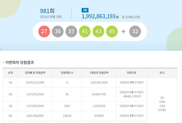Select the 3등 rank cell

click(x=10, y=106)
